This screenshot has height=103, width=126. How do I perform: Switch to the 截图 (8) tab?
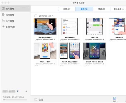click(x=84, y=9)
